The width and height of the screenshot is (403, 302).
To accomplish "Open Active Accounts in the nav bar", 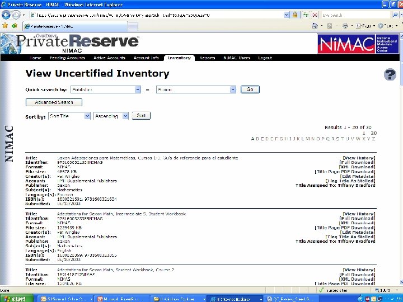I will pos(109,58).
